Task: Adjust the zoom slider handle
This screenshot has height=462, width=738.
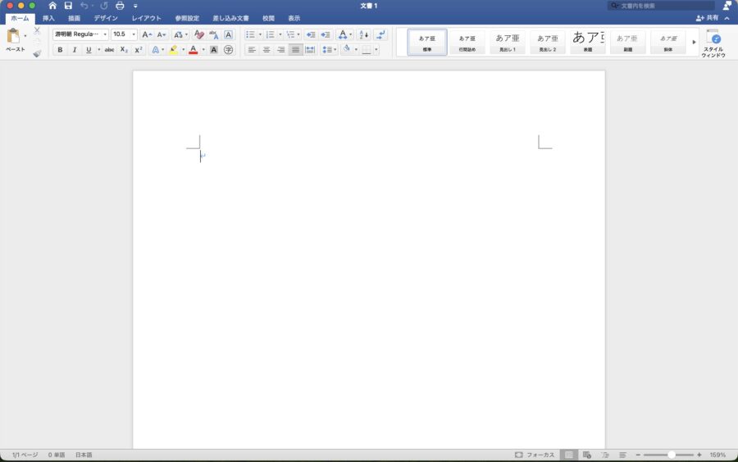Action: point(672,455)
